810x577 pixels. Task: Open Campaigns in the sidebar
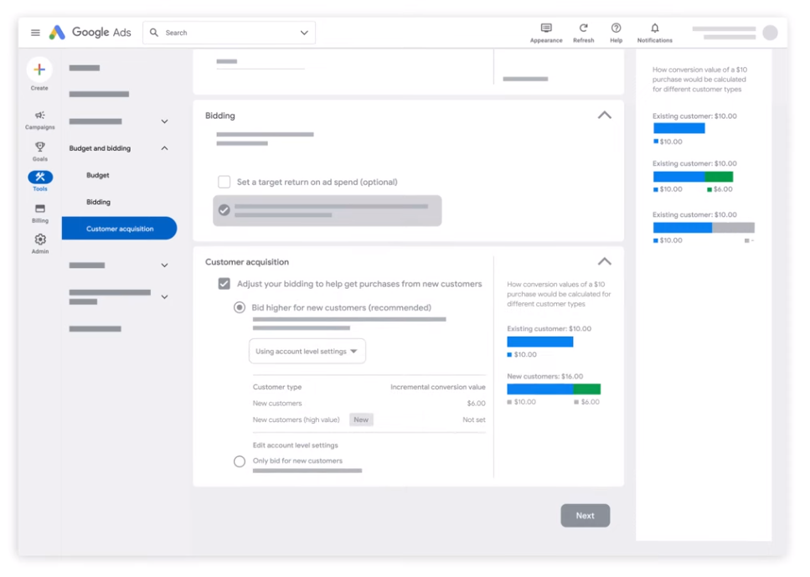[39, 120]
